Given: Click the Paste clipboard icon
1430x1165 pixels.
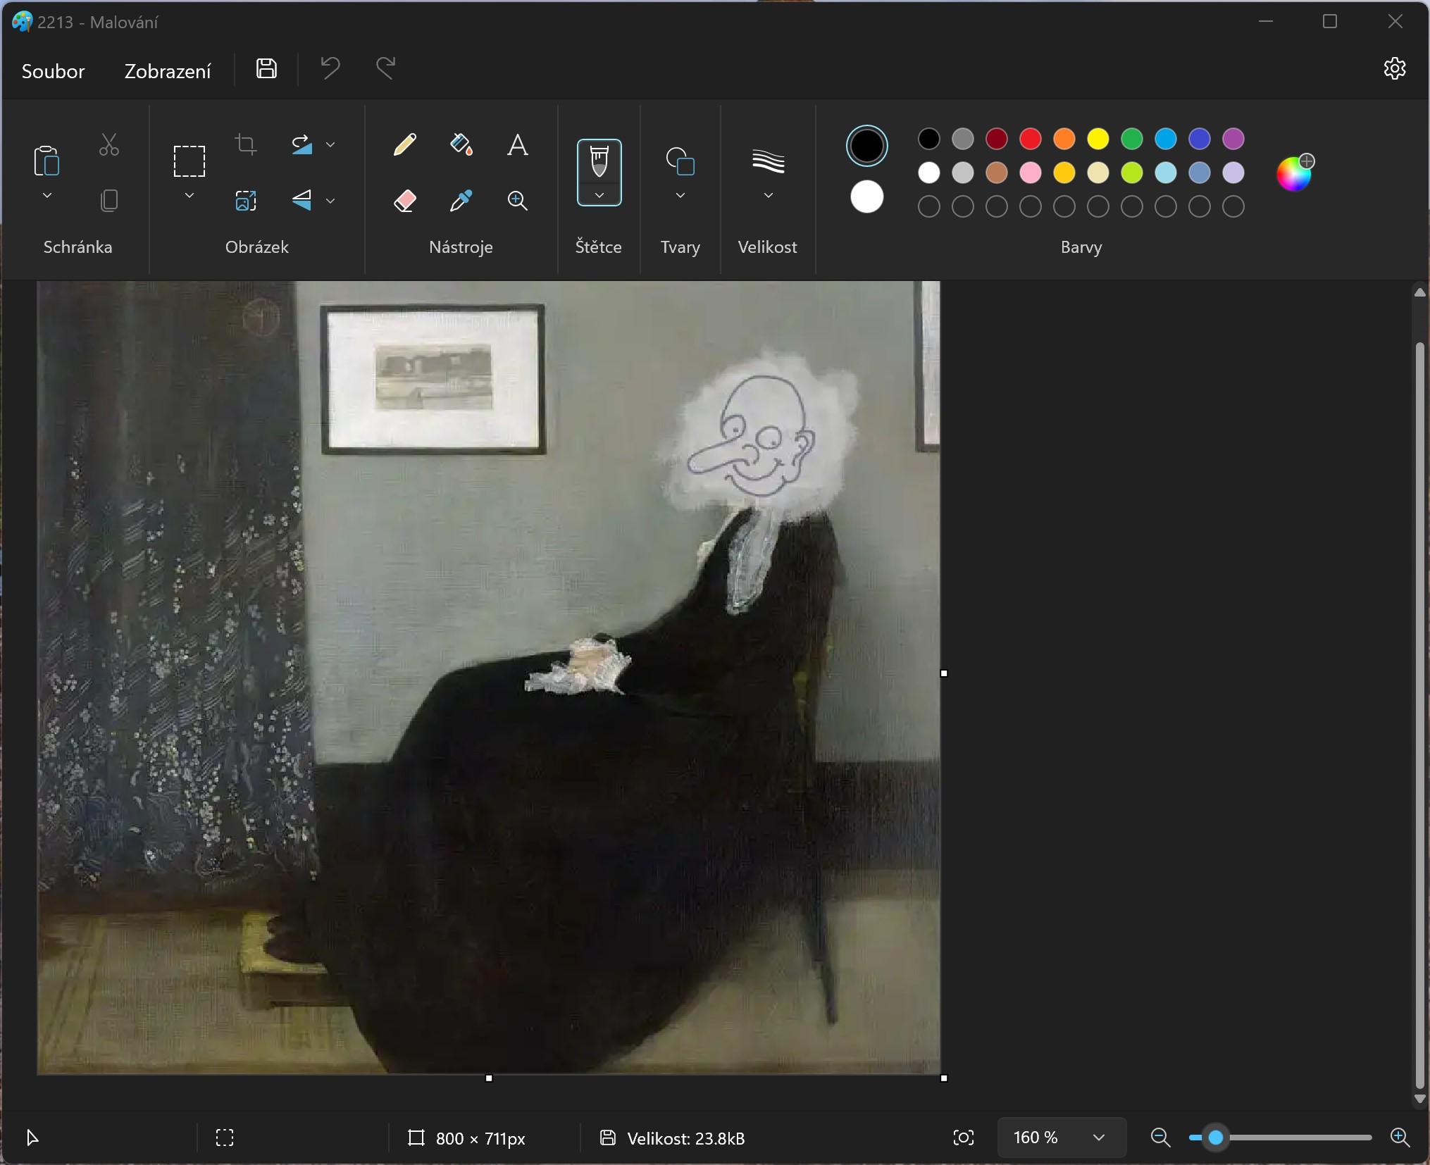Looking at the screenshot, I should pyautogui.click(x=47, y=161).
